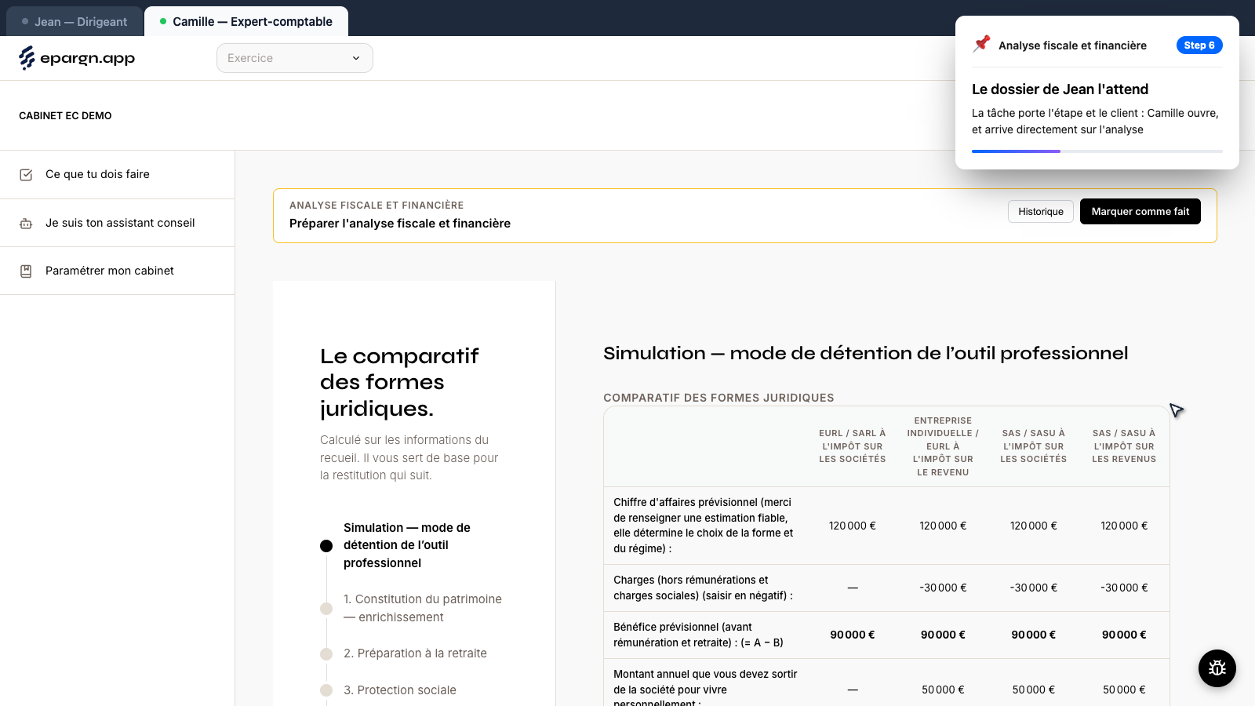
Task: Open Ce que tu dois faire menu
Action: [118, 174]
